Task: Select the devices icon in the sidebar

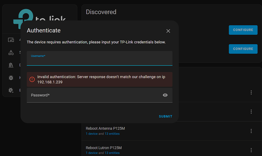Action: tap(11, 40)
